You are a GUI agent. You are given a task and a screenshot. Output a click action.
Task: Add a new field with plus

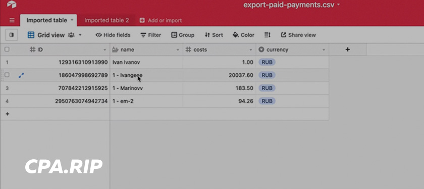pyautogui.click(x=348, y=49)
